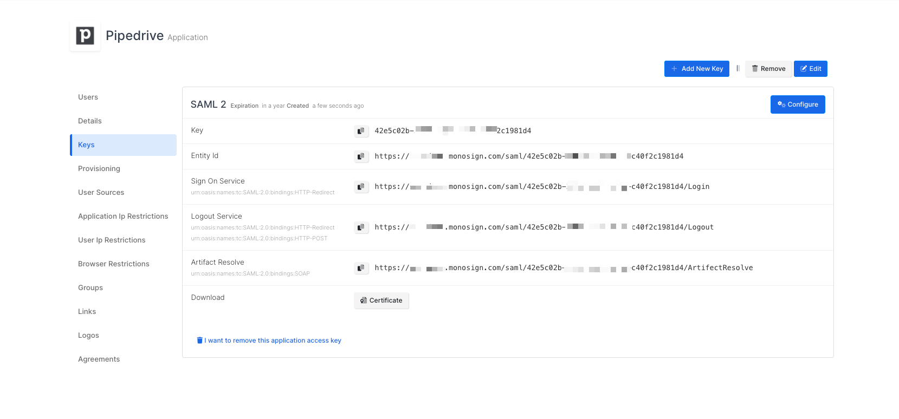Open User Sources in the sidebar
The height and width of the screenshot is (419, 899).
pyautogui.click(x=101, y=193)
